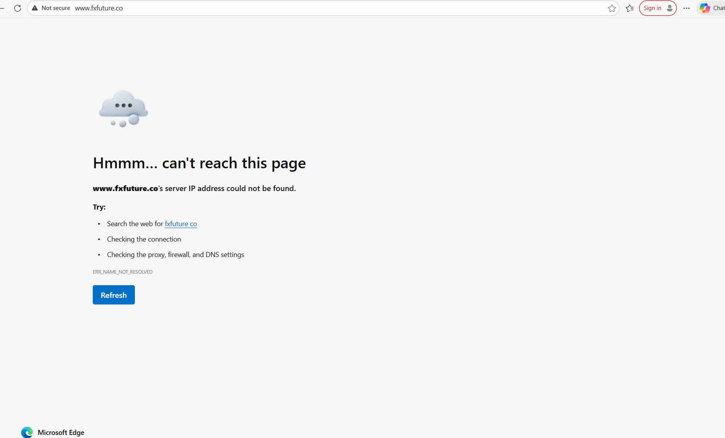Click the "Not secure" label in address bar
The height and width of the screenshot is (438, 725).
(56, 8)
